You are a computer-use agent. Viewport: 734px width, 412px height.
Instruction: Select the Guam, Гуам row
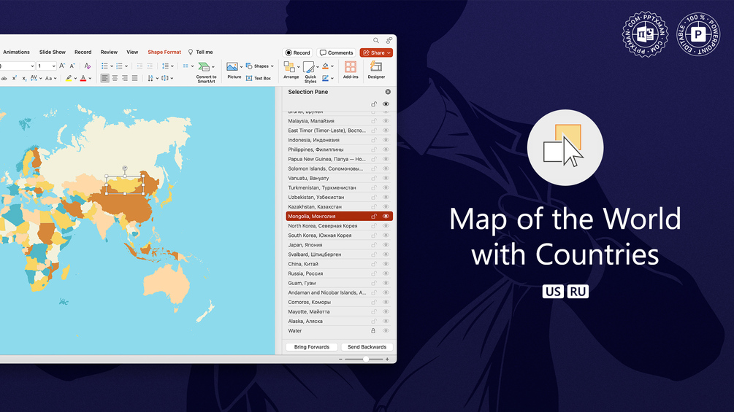pos(339,283)
